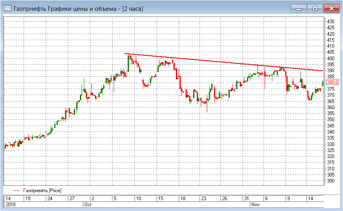The image size is (343, 211).
Task: Click the red line sample in legend
Action: pos(16,190)
